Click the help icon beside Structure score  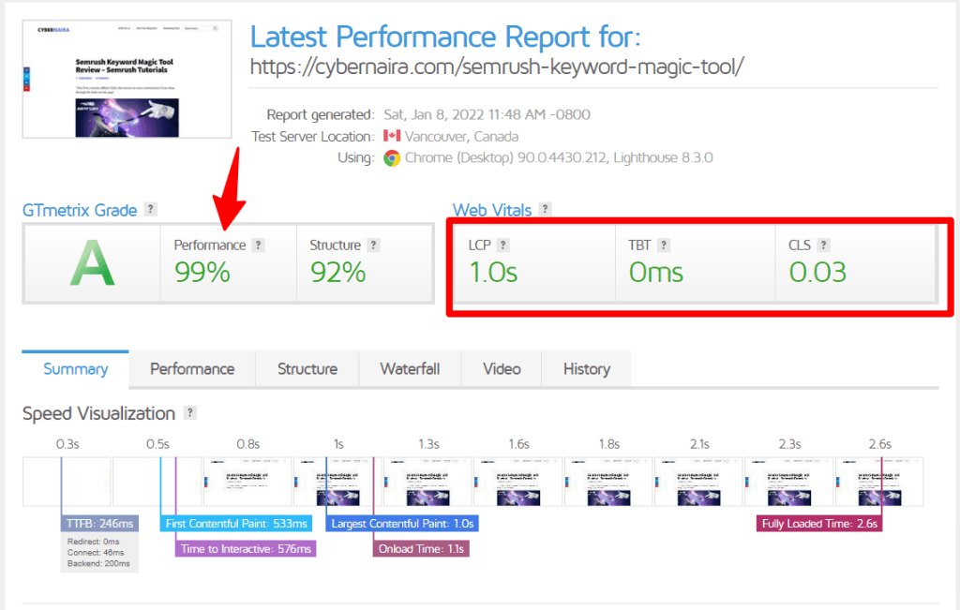click(x=373, y=245)
